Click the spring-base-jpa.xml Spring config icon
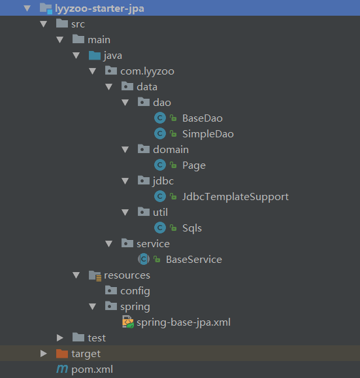The height and width of the screenshot is (378, 360). pos(128,322)
